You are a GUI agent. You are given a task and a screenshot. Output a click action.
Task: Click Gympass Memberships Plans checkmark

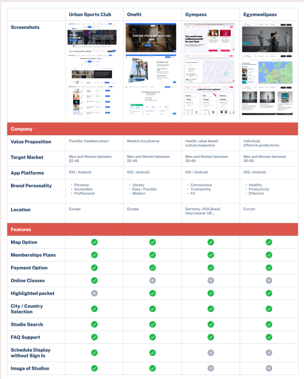pyautogui.click(x=211, y=255)
